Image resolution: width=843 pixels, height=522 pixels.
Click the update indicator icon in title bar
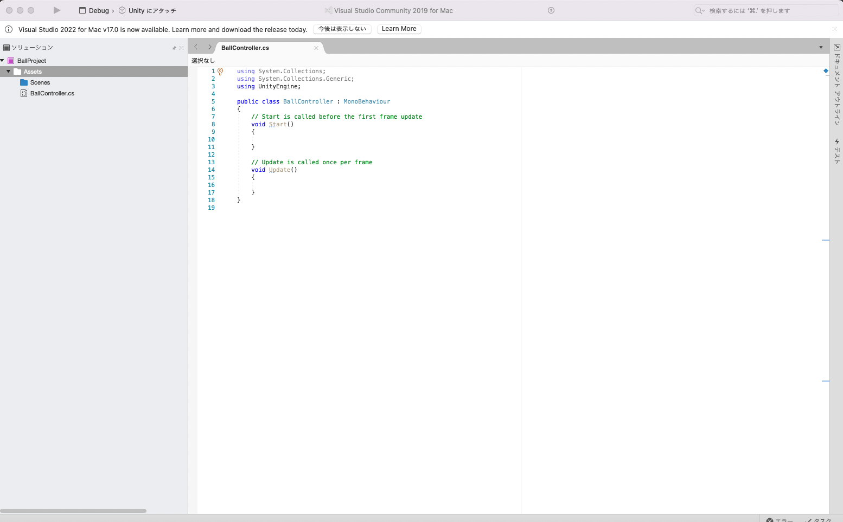[551, 10]
